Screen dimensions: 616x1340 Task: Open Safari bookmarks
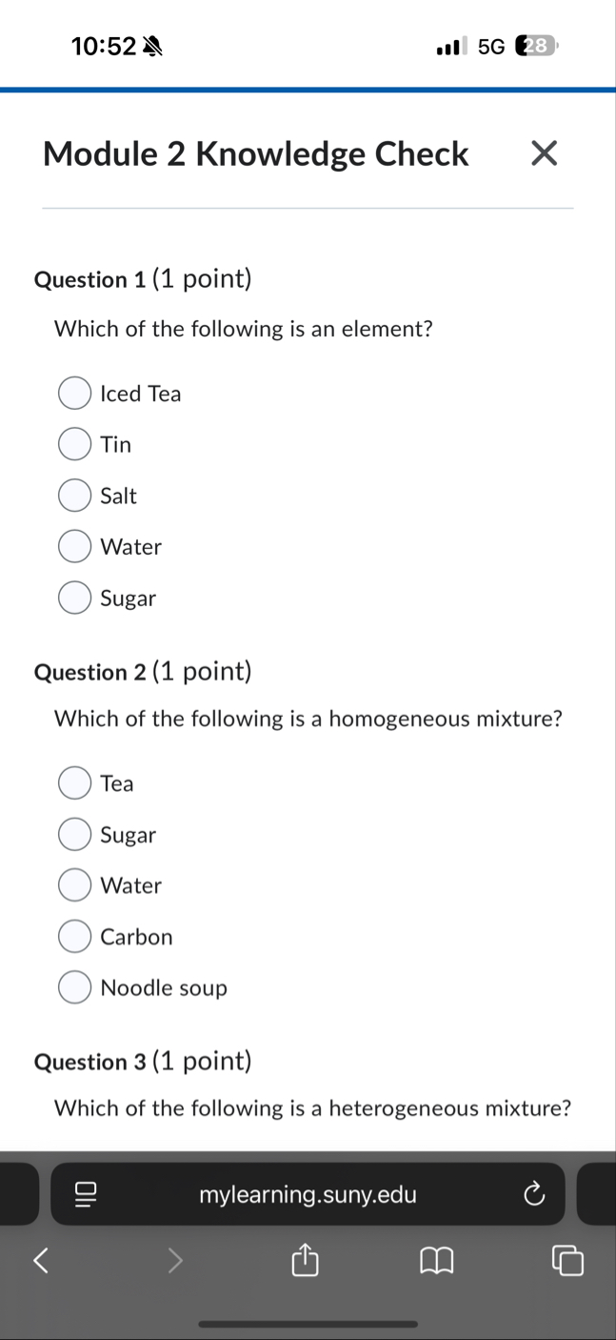[437, 1260]
